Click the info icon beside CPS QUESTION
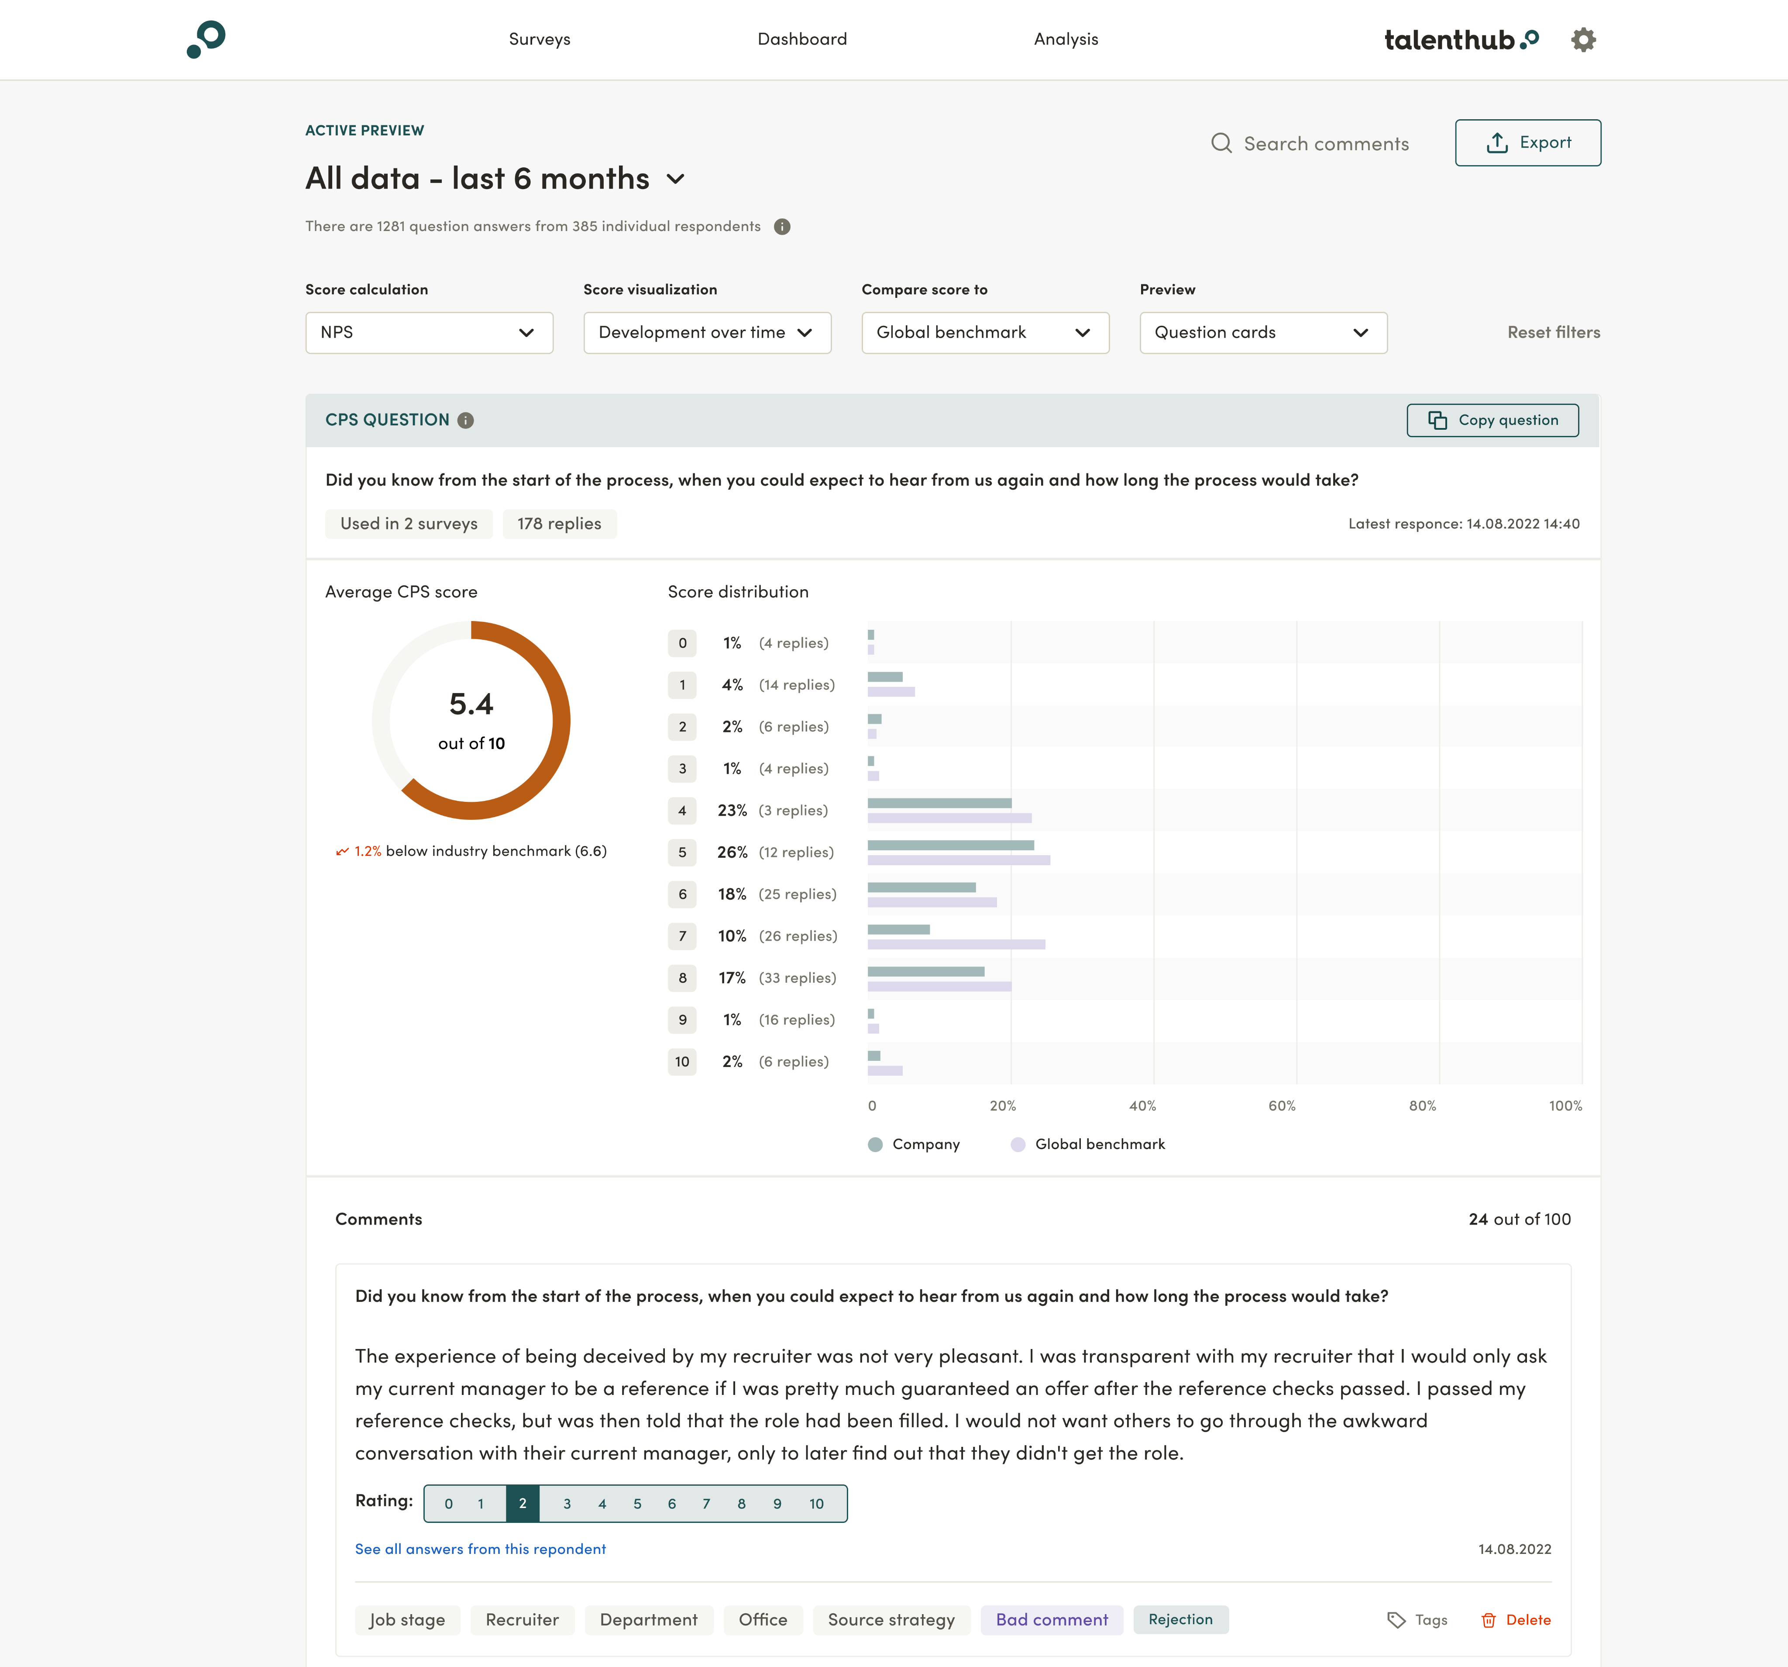 (465, 419)
